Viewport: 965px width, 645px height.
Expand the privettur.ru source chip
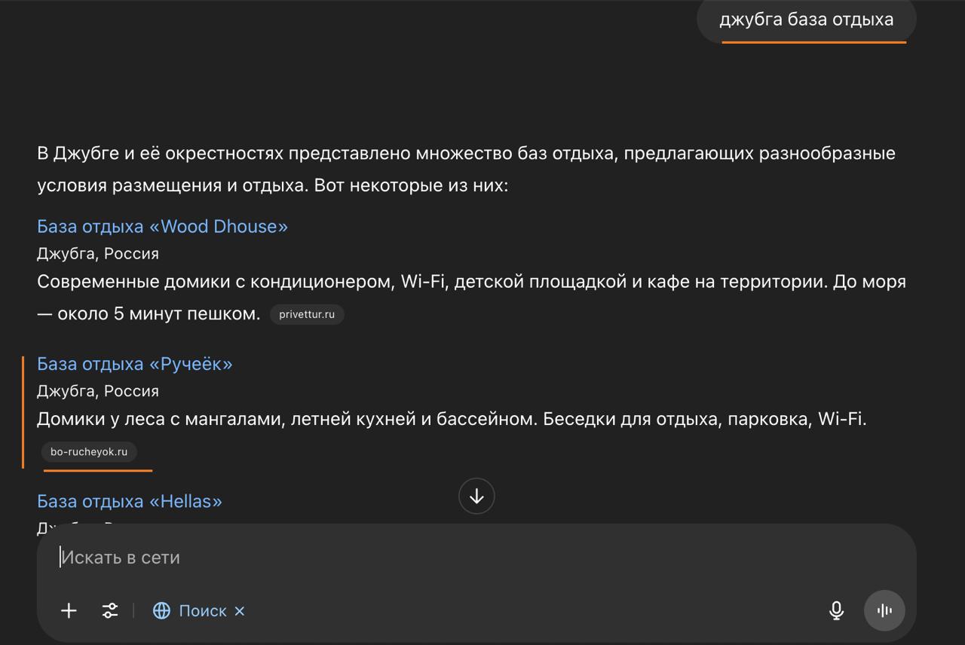click(x=308, y=314)
